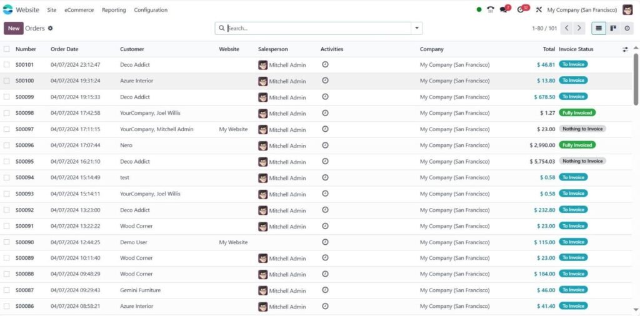This screenshot has height=316, width=640.
Task: Open the Reporting menu
Action: [114, 10]
